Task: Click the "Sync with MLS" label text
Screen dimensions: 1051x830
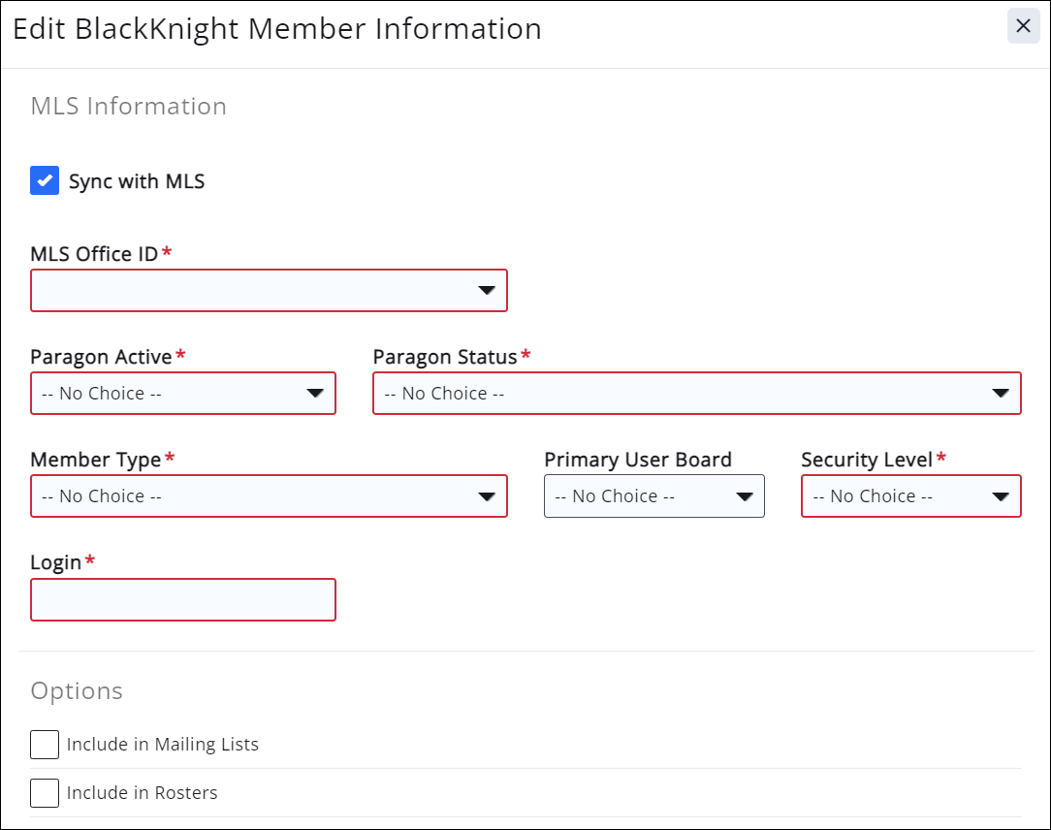Action: [x=137, y=181]
